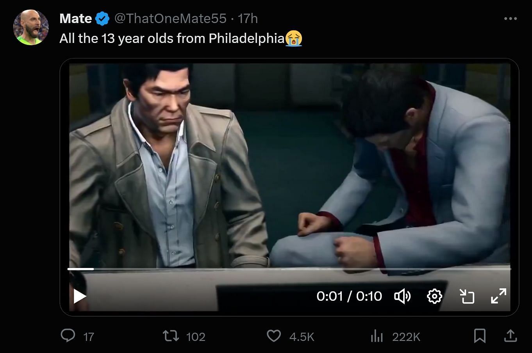Expand video to fullscreen

(498, 296)
